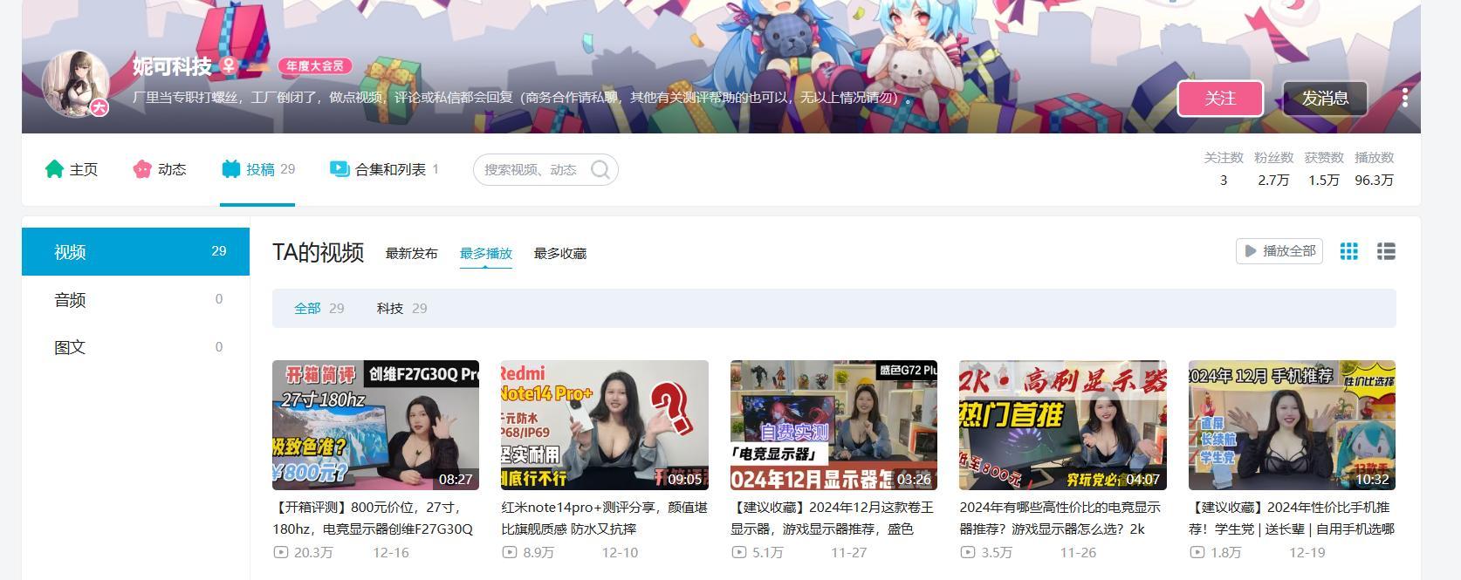Switch to grid view layout icon
The width and height of the screenshot is (1461, 580).
click(x=1349, y=251)
